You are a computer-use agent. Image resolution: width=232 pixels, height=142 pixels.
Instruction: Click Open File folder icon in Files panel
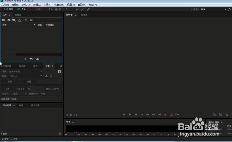(4, 20)
